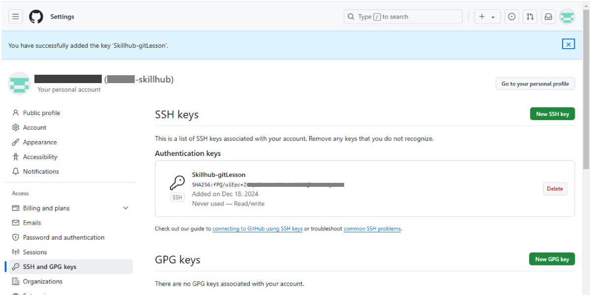Click the Accessibility icon in sidebar
Screen dimensions: 590x295
(15, 157)
